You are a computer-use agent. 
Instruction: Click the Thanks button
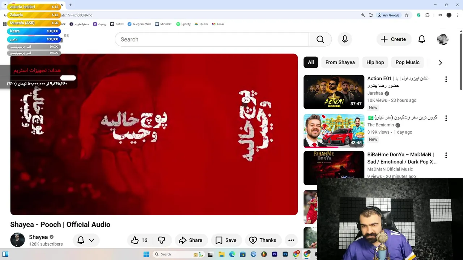pos(263,240)
